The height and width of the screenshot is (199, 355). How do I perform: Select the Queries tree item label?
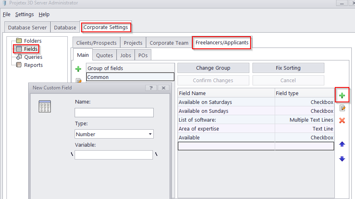(x=33, y=57)
